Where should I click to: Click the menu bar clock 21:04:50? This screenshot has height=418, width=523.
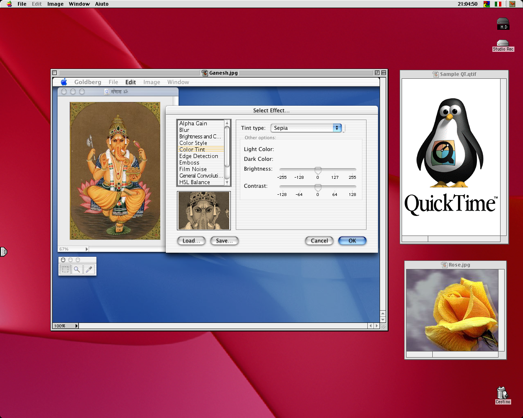[467, 4]
